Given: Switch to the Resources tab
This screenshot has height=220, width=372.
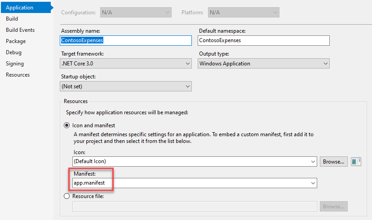Looking at the screenshot, I should (18, 75).
